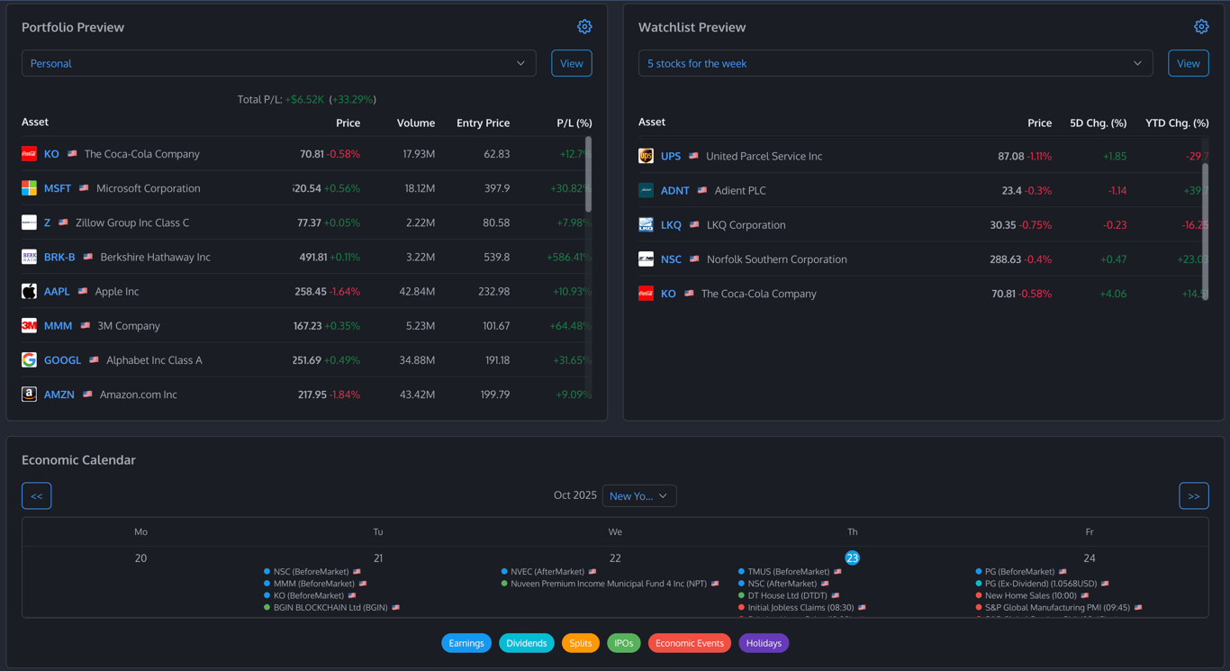1230x671 pixels.
Task: Click the Berkshire Hathaway logo icon
Action: pyautogui.click(x=29, y=257)
